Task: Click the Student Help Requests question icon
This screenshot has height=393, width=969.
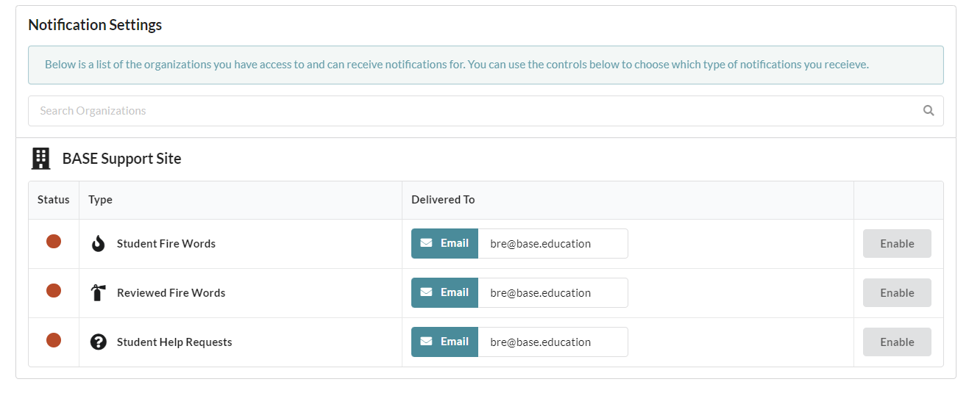Action: coord(99,342)
